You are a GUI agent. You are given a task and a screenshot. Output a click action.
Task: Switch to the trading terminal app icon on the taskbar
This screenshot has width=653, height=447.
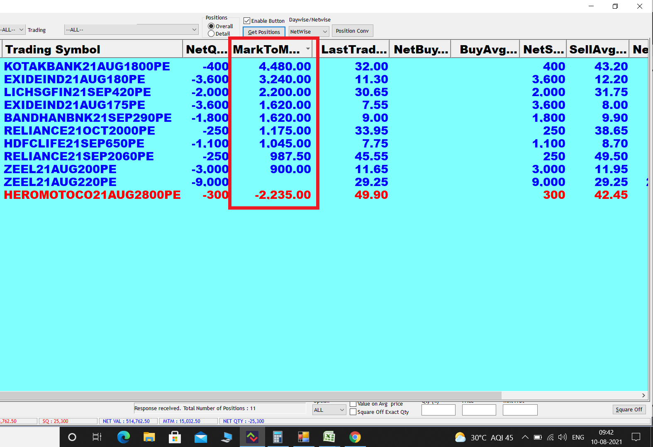pos(252,437)
